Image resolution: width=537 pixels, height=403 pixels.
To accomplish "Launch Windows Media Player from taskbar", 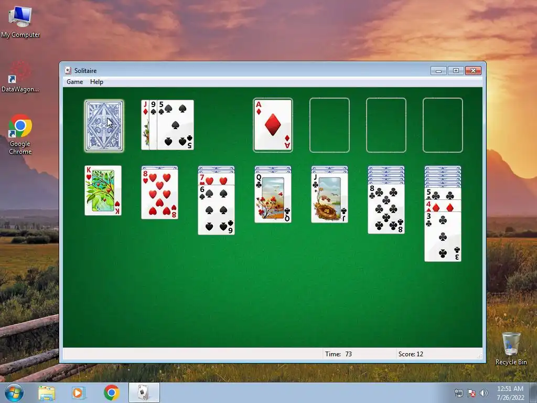I will (79, 393).
